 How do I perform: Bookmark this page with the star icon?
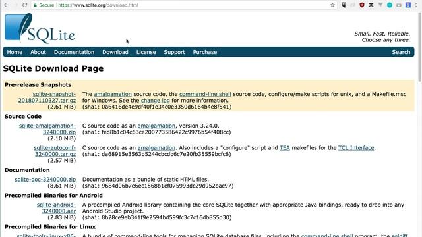[x=332, y=5]
